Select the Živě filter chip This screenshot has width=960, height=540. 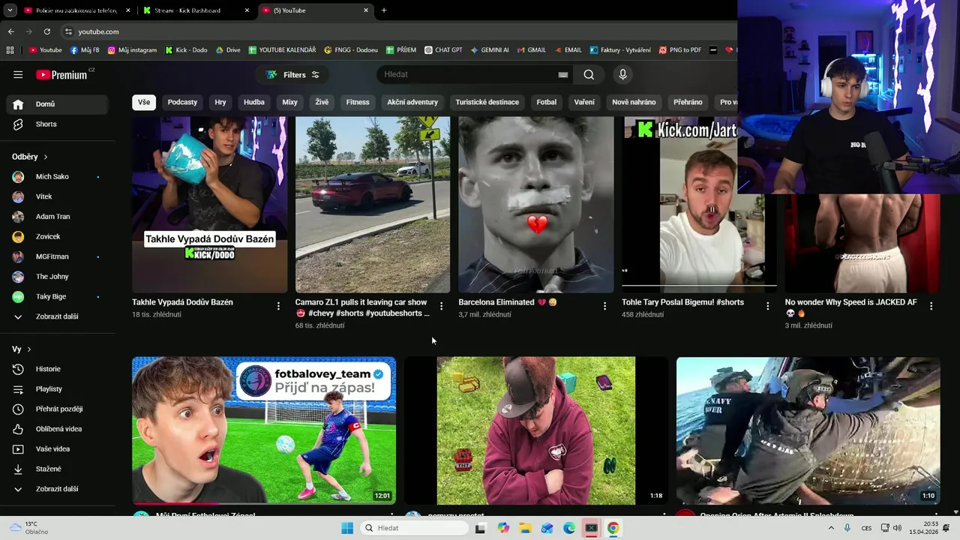pos(322,102)
